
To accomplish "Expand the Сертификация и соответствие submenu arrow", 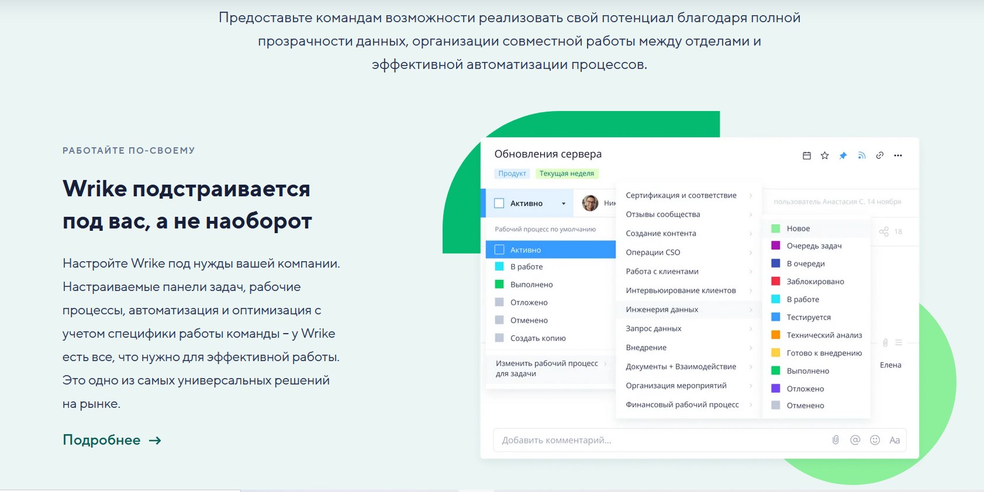I will point(751,195).
